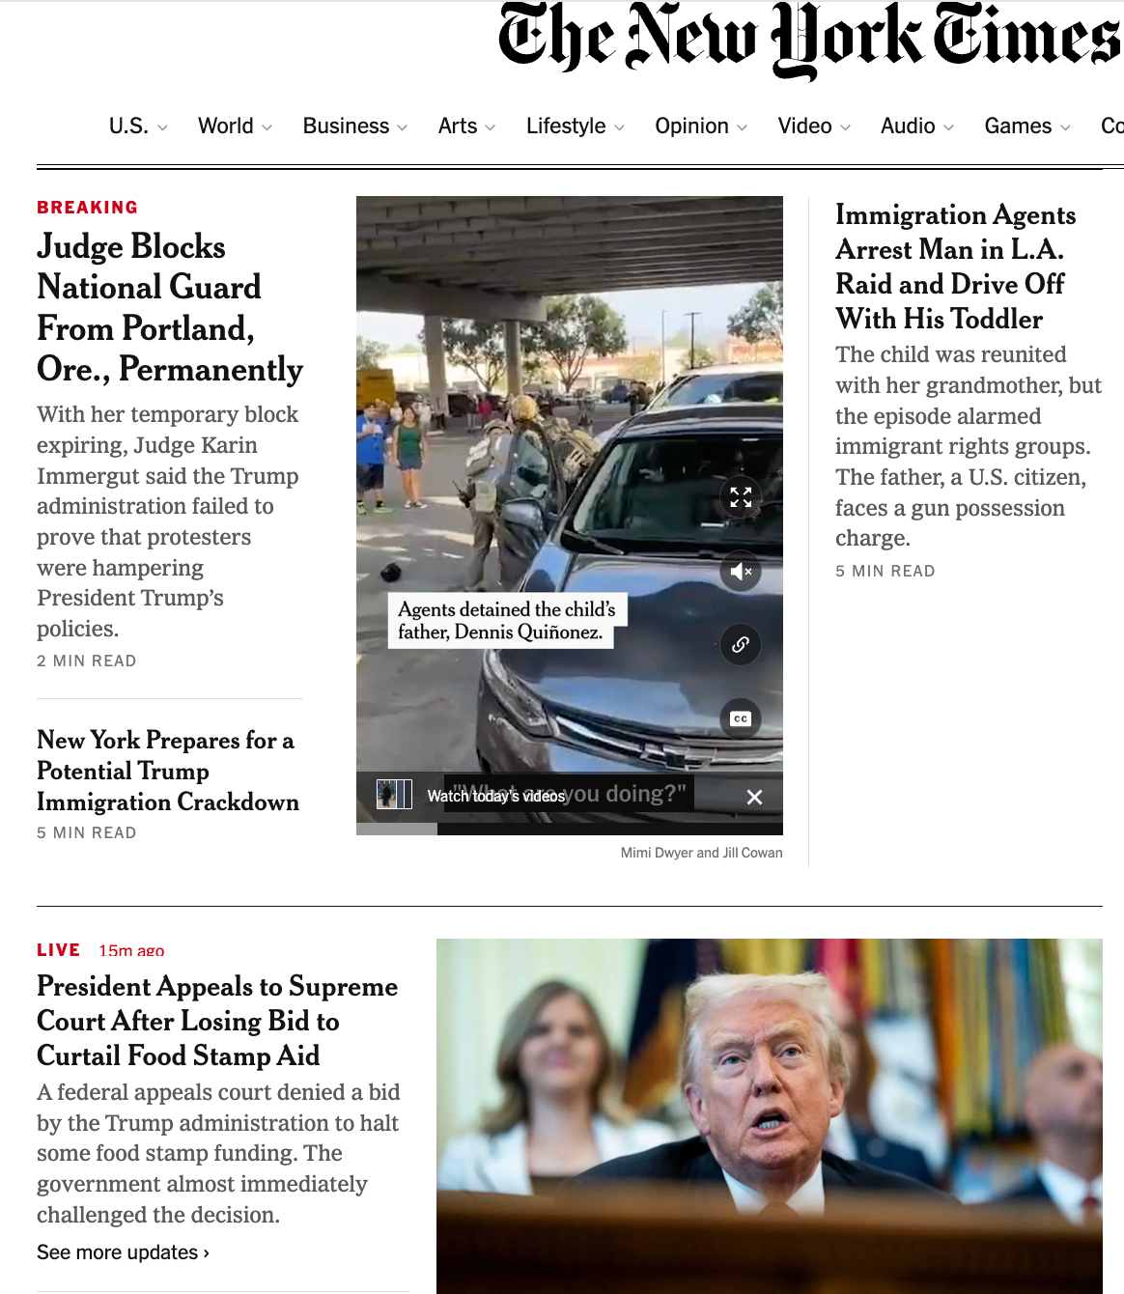Open Immigration Agents Arrest Man headline

point(956,267)
